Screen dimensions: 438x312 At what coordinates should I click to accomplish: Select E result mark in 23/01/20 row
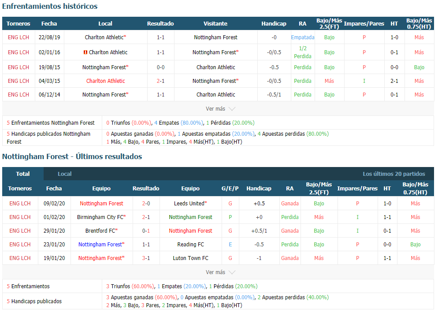[x=230, y=245]
